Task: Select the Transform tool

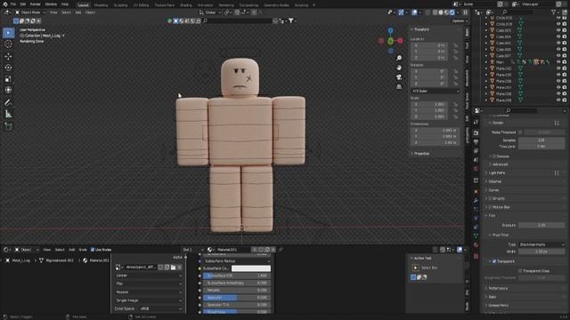Action: 8,90
